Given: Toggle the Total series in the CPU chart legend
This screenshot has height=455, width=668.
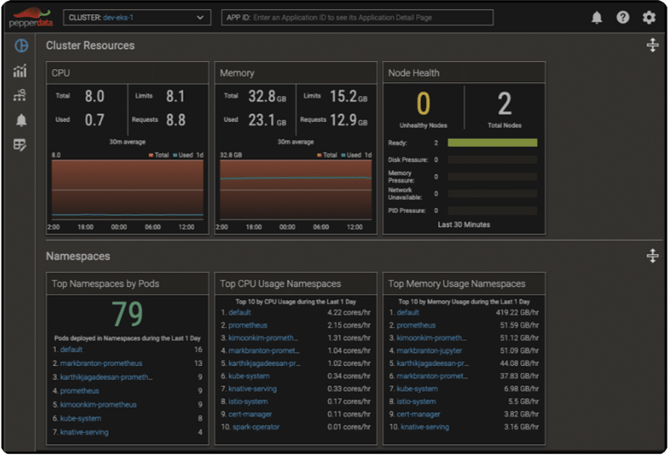Looking at the screenshot, I should [159, 155].
